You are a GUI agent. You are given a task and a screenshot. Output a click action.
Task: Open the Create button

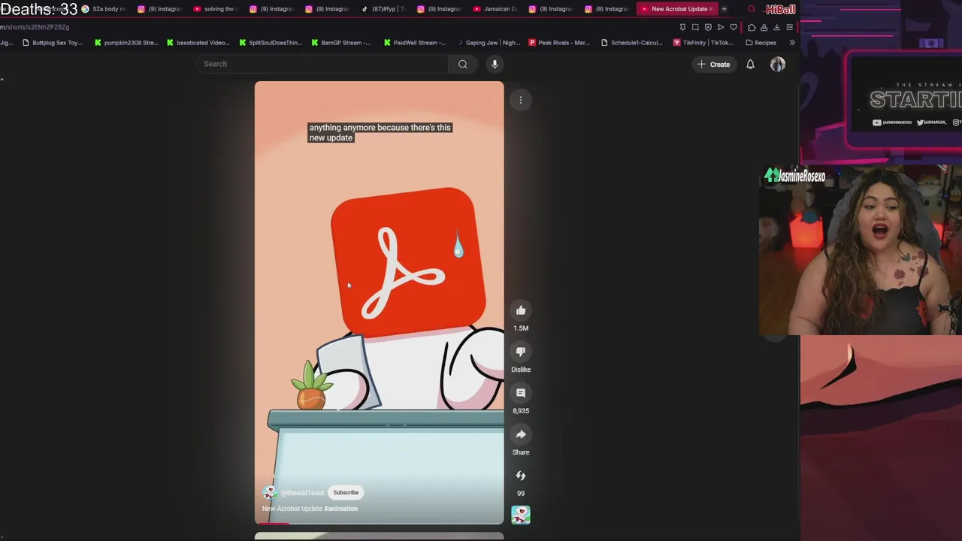click(x=713, y=64)
